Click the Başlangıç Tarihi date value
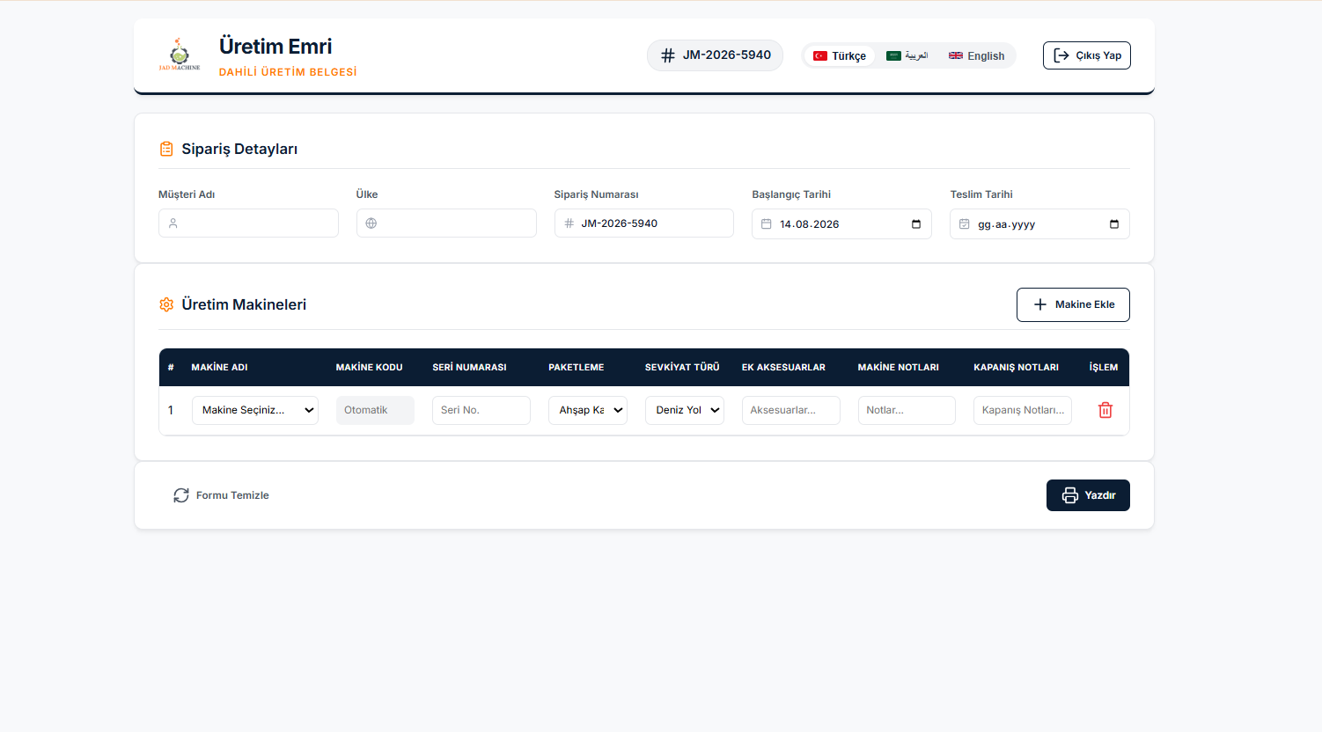1322x732 pixels. pos(810,224)
